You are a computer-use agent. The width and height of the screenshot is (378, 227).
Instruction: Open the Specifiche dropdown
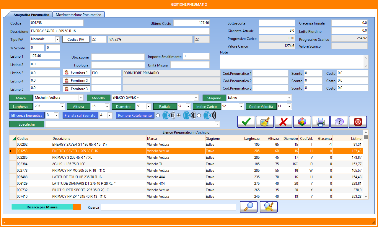click(217, 124)
